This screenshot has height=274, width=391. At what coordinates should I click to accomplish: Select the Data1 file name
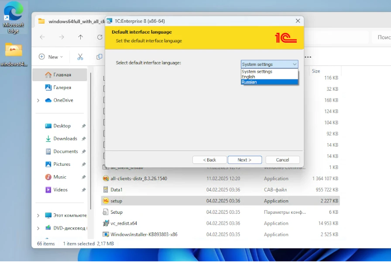click(117, 190)
